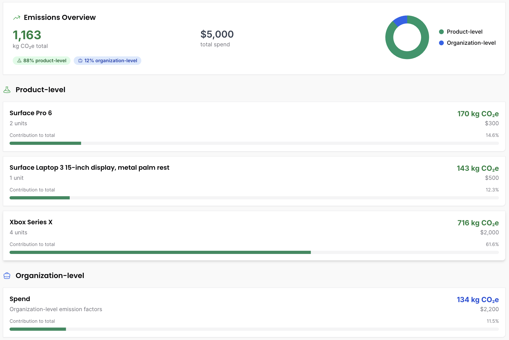This screenshot has height=340, width=509.
Task: Click the 4 units label
Action: pos(18,232)
